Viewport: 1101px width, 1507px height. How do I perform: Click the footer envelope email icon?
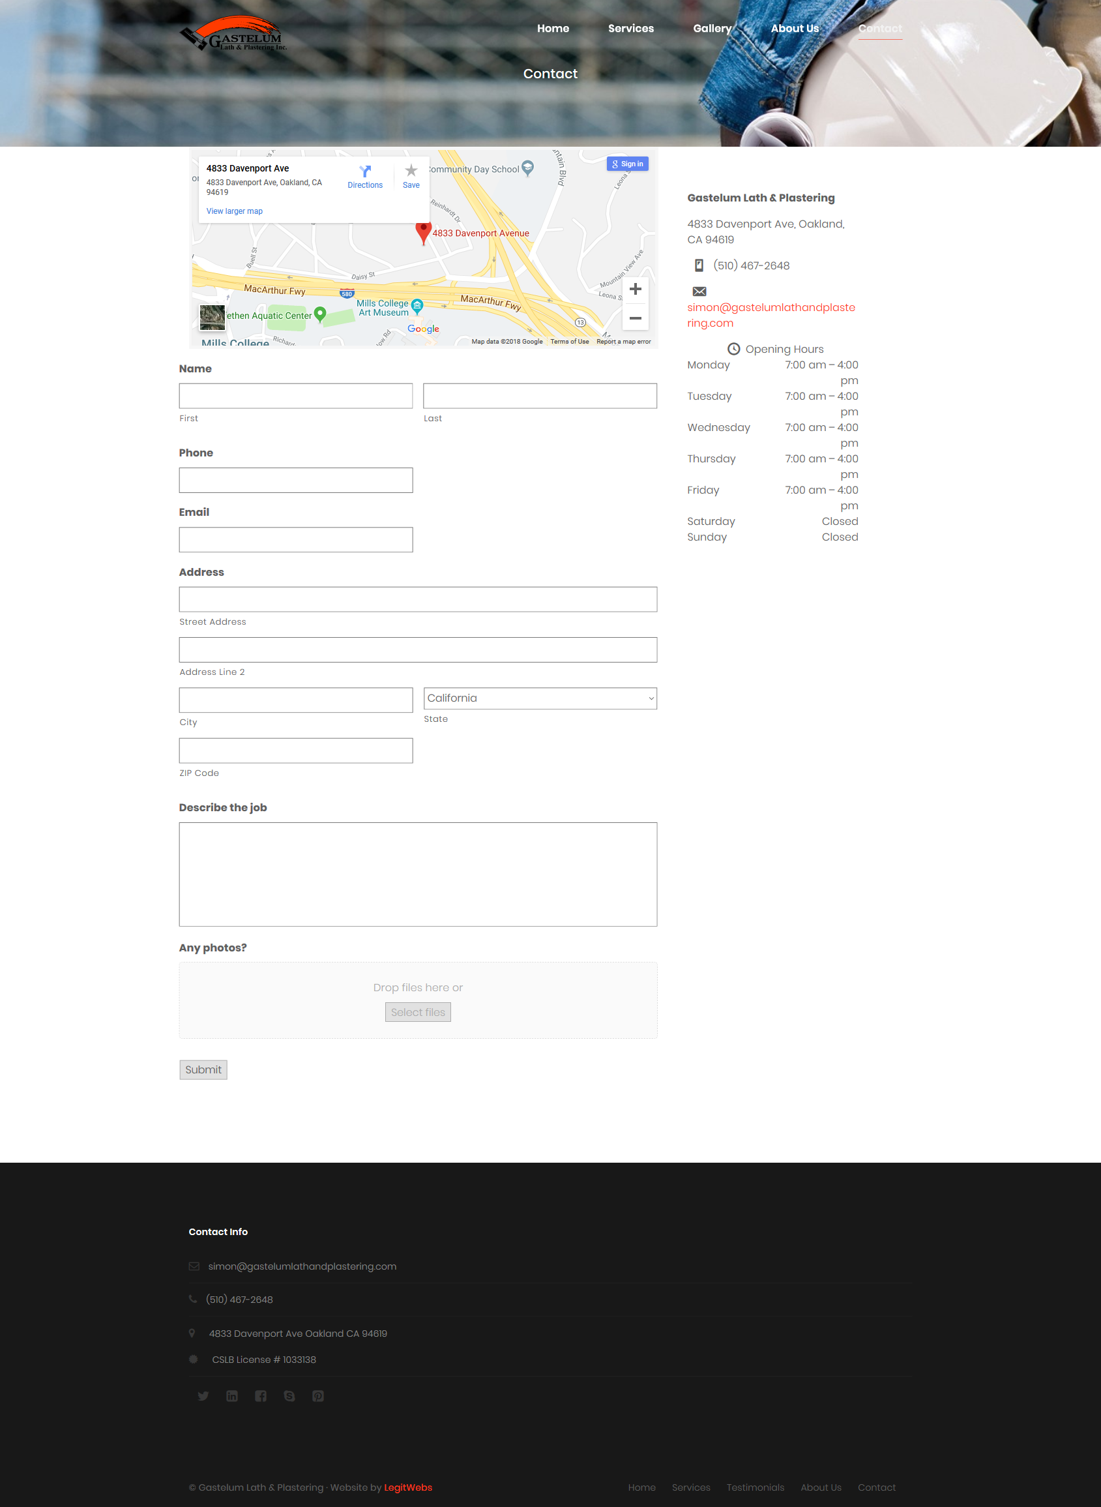[x=194, y=1266]
